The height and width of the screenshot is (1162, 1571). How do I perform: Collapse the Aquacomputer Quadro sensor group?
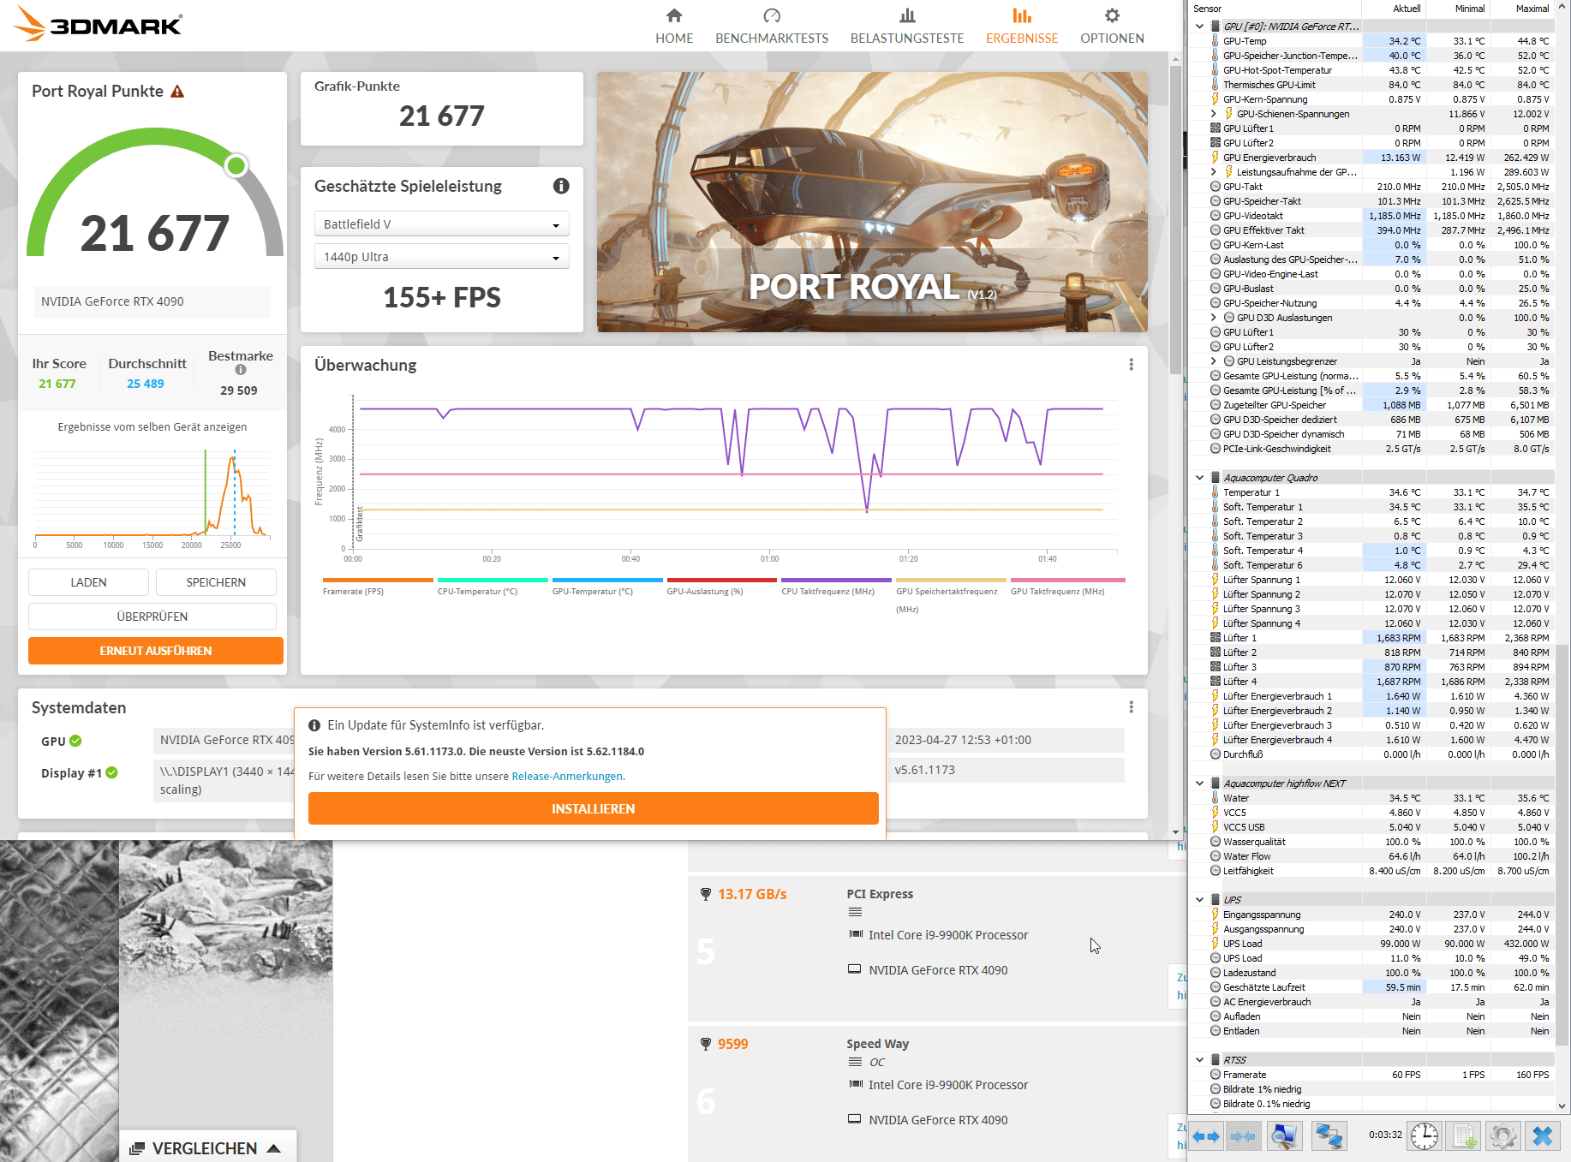coord(1200,478)
